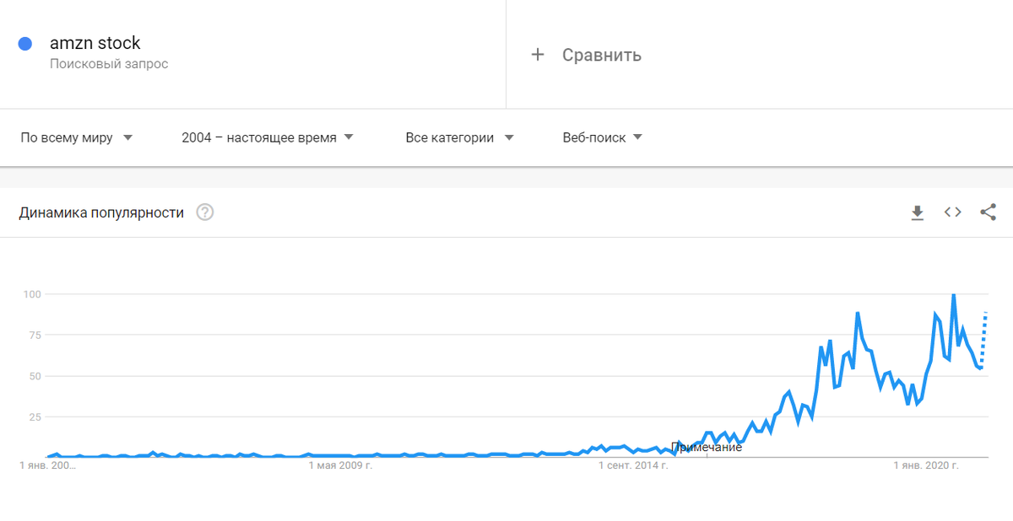Screen dimensions: 1013x521
Task: Click the Динамика популярности heading
Action: click(x=101, y=212)
